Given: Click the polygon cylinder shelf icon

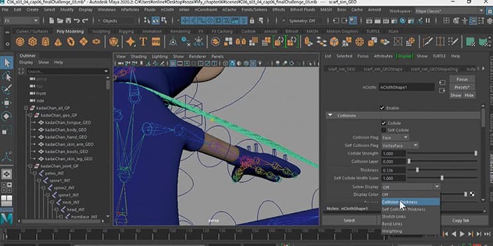Looking at the screenshot, I should tap(45, 42).
